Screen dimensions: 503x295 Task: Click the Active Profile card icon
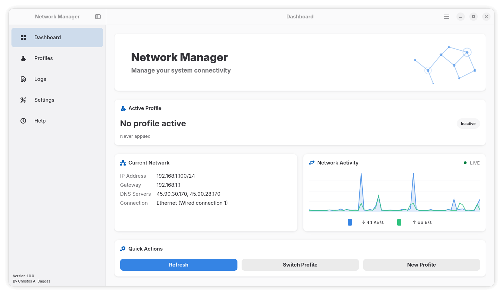tap(123, 108)
